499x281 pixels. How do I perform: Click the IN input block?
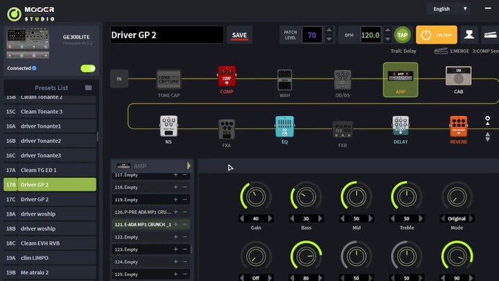coord(119,78)
